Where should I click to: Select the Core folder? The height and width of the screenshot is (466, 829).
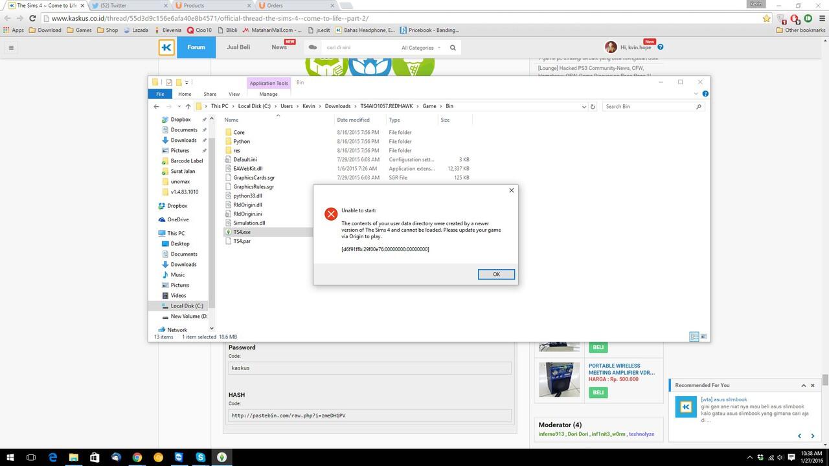[x=239, y=132]
